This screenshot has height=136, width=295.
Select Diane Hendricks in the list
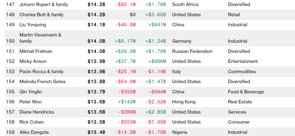[37, 112]
